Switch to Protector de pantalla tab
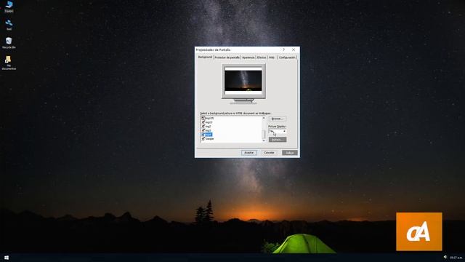This screenshot has height=262, width=465. 227,57
